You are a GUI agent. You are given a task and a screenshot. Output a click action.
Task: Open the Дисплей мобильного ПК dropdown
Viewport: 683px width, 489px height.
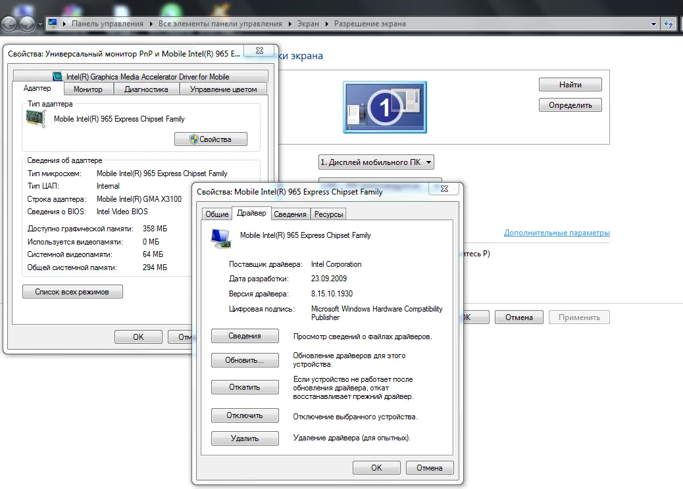tap(376, 162)
